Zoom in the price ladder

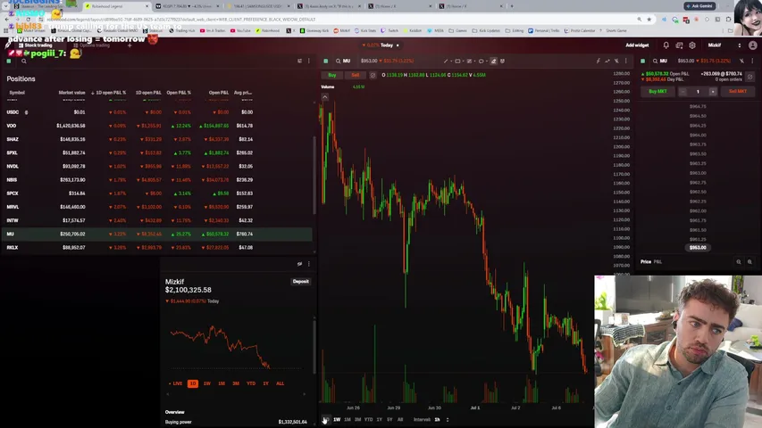click(749, 262)
